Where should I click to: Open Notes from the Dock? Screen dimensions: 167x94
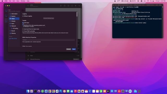[97, 91]
